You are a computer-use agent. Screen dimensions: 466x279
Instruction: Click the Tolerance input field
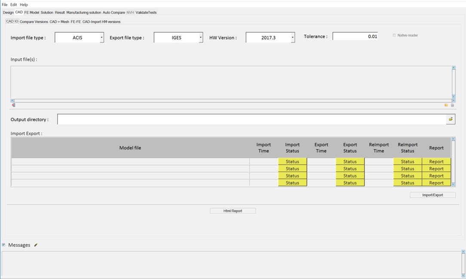pyautogui.click(x=355, y=37)
